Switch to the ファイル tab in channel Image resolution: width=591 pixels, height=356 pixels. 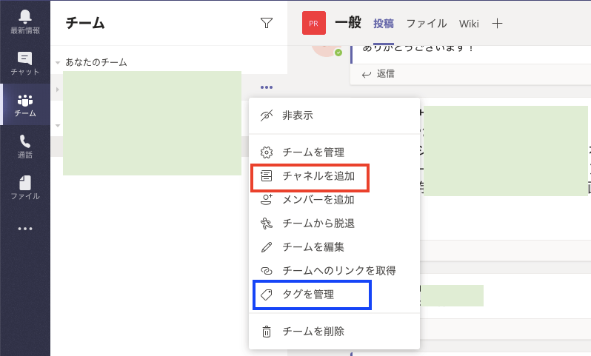pos(427,24)
